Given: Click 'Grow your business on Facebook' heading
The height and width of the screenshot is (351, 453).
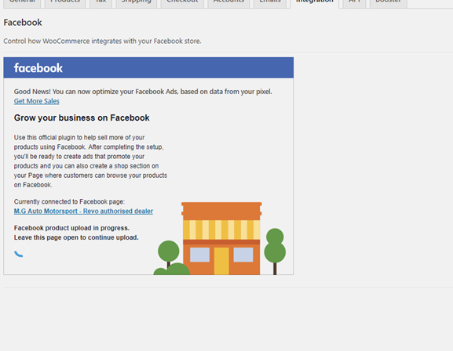Looking at the screenshot, I should point(82,118).
